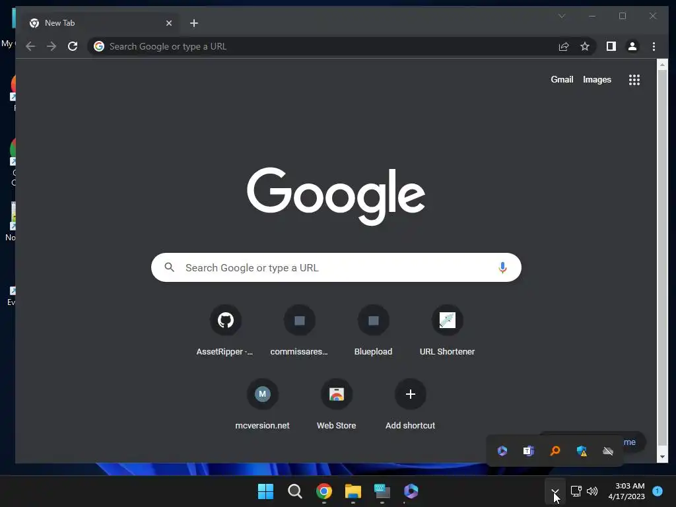Image resolution: width=676 pixels, height=507 pixels.
Task: Close the New Tab tab
Action: tap(169, 23)
